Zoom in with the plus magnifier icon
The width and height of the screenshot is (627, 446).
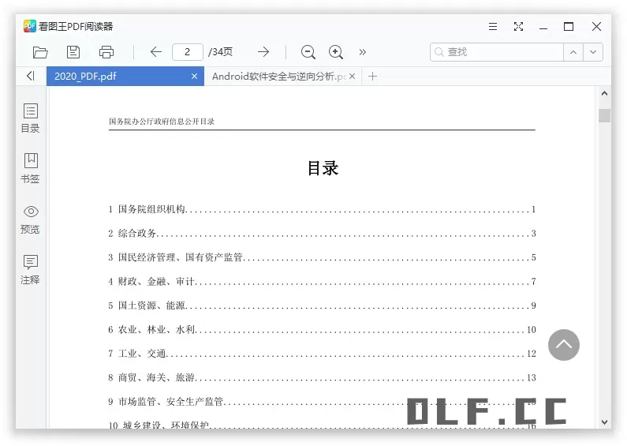point(336,52)
